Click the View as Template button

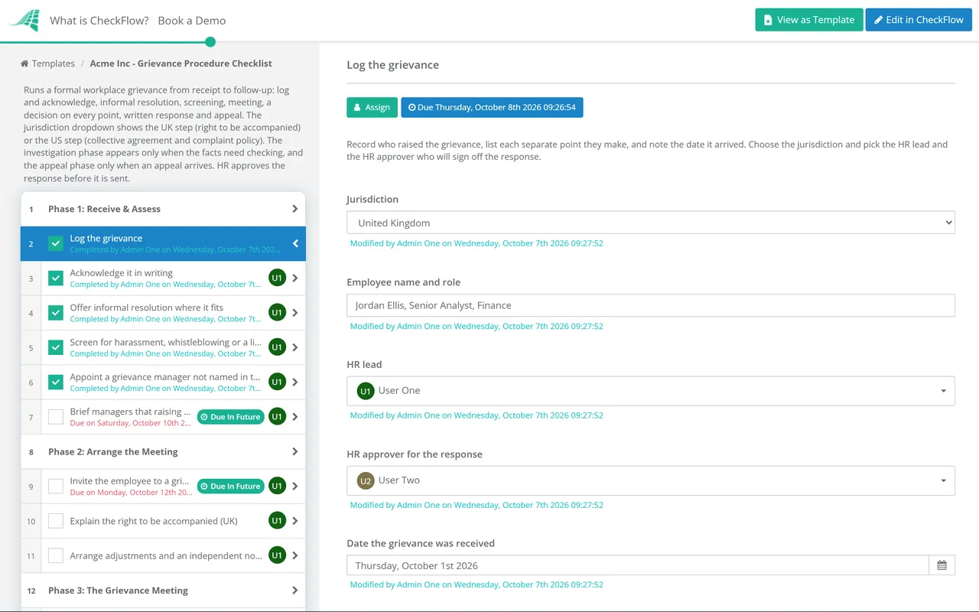click(x=809, y=20)
